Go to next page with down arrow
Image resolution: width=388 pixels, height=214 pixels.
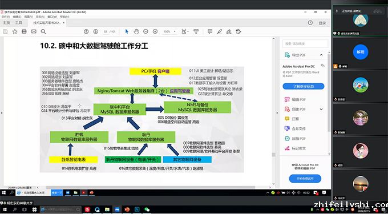(x=96, y=31)
